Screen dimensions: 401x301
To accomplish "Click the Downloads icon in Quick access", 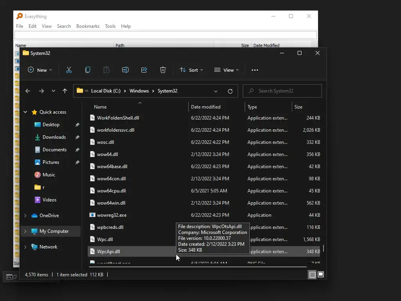I will [37, 137].
